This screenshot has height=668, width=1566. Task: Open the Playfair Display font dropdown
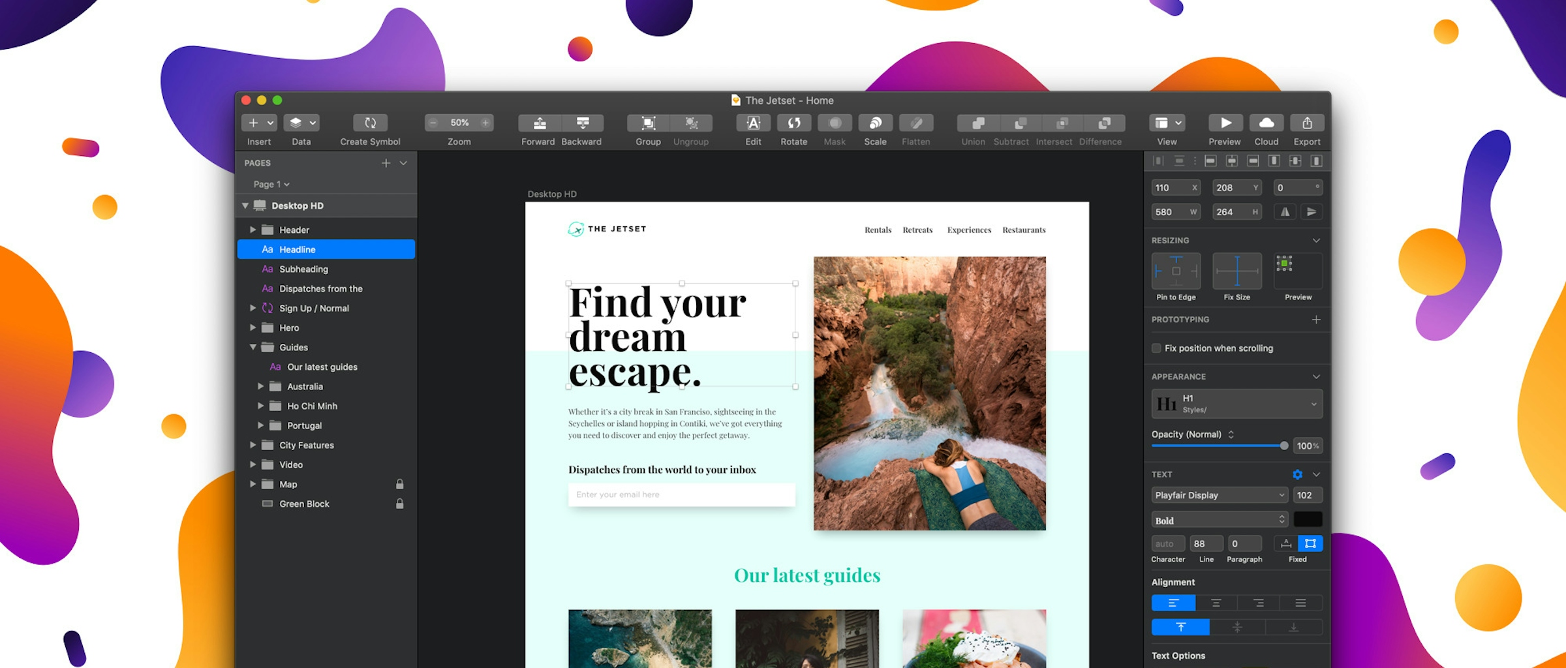[1219, 495]
